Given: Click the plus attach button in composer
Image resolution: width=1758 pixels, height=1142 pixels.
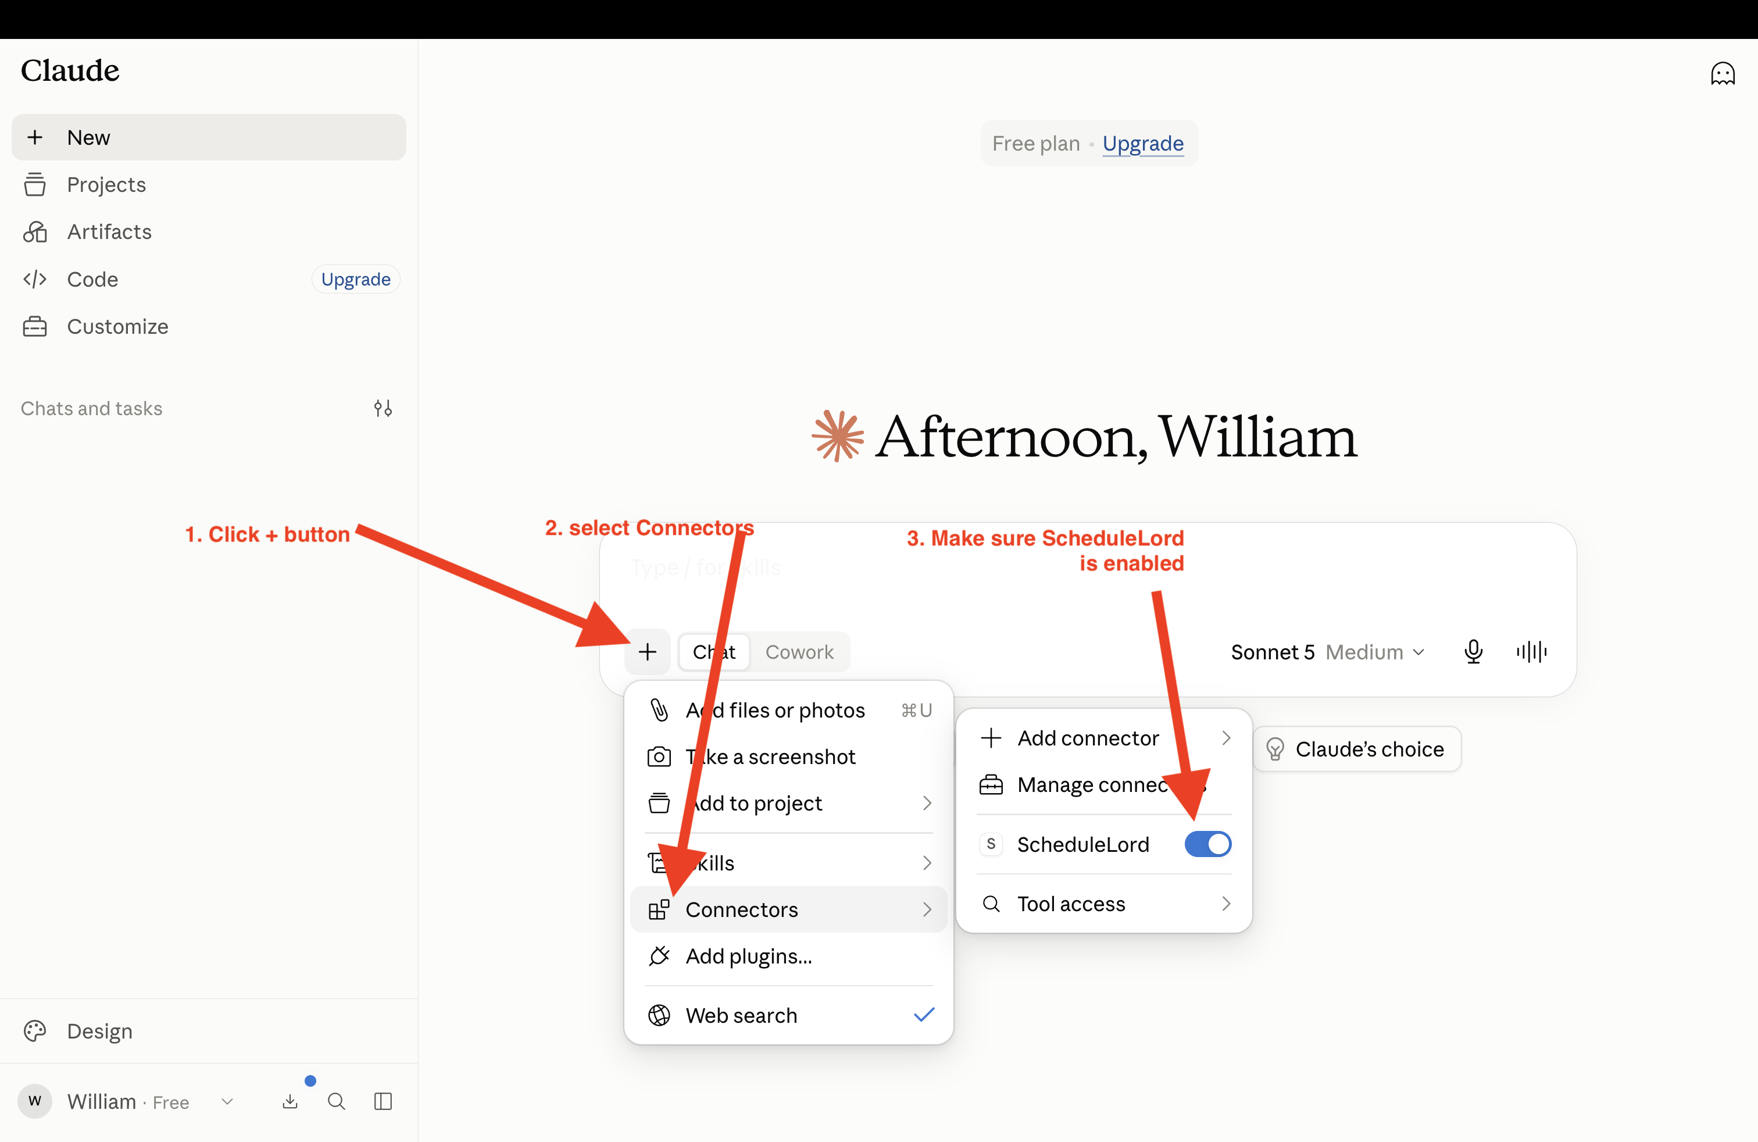Looking at the screenshot, I should [648, 651].
